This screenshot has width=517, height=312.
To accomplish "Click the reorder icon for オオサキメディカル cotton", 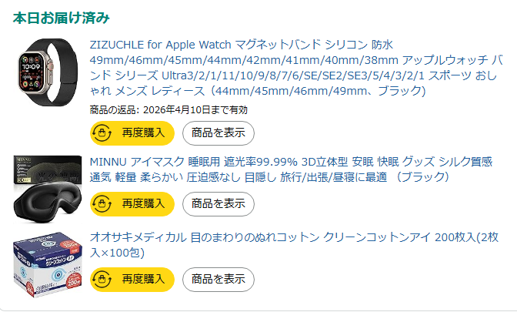I will tap(102, 279).
